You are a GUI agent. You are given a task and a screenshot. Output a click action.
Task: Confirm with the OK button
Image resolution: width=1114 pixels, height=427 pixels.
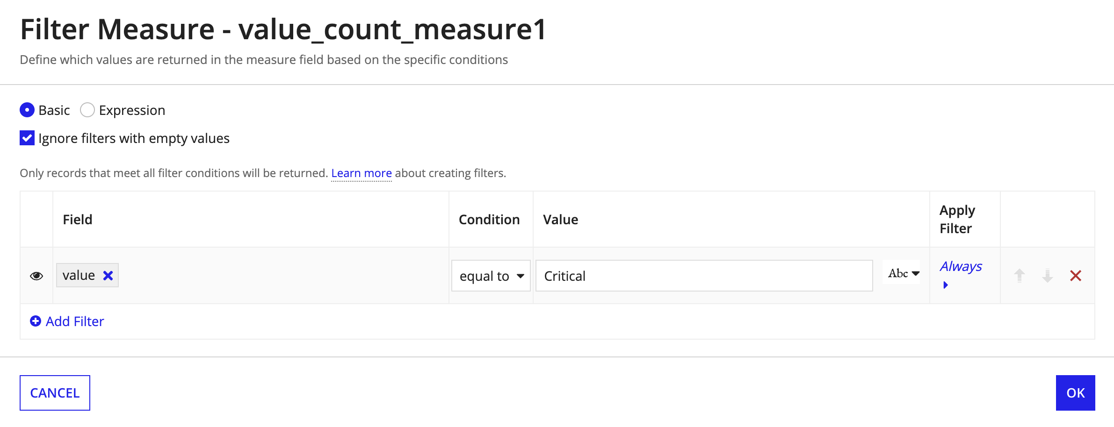click(x=1075, y=393)
